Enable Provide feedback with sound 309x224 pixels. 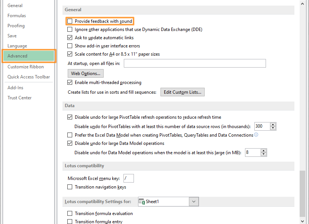coord(70,21)
